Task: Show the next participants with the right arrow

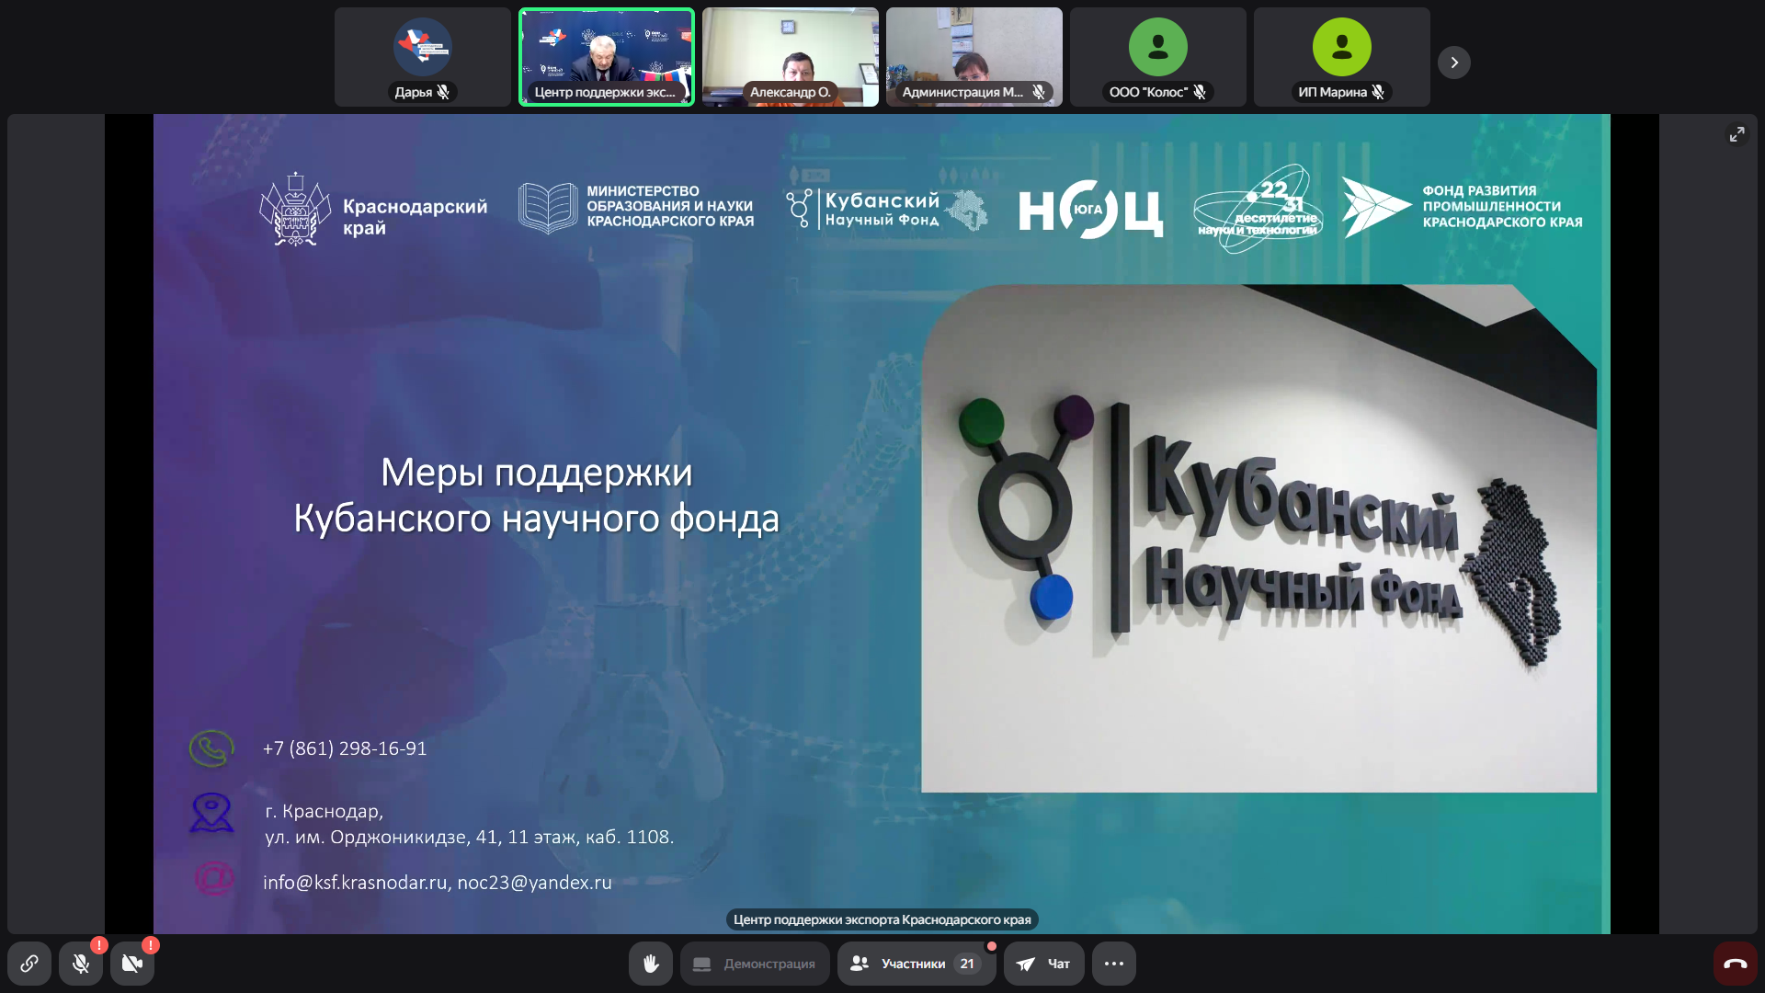Action: [x=1454, y=63]
